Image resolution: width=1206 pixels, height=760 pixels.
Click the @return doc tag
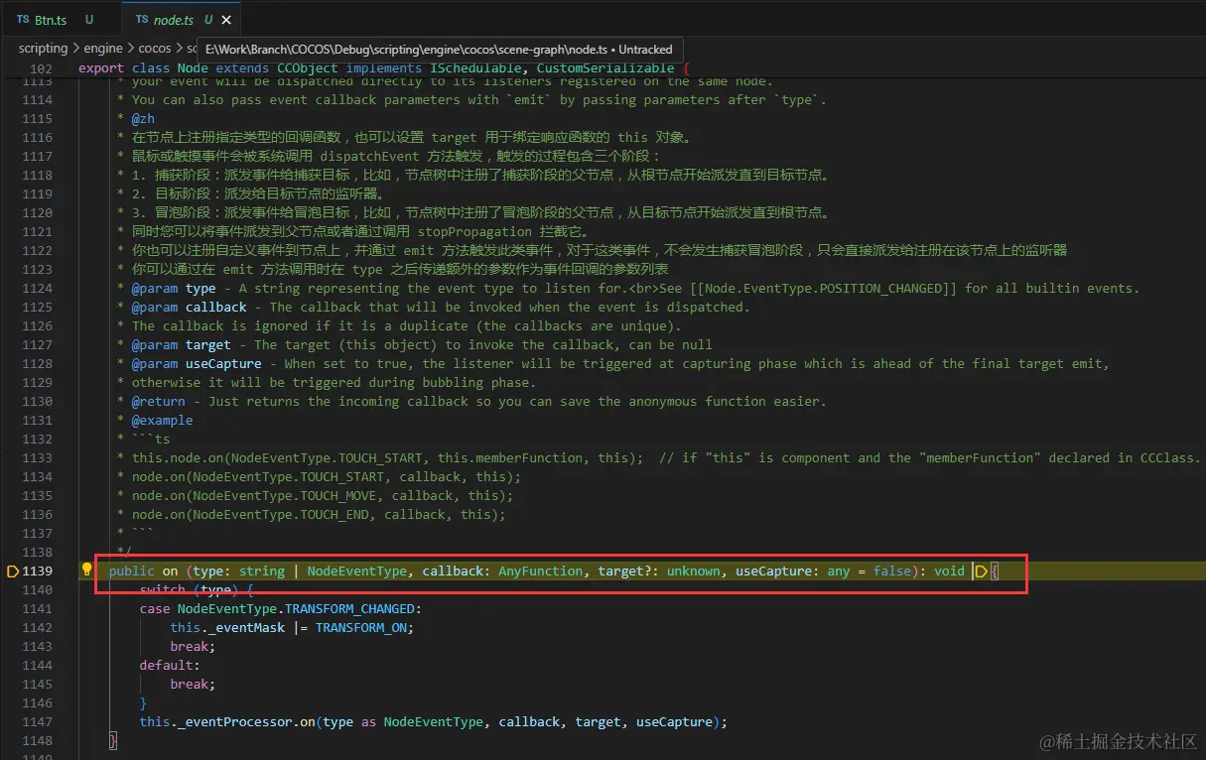(x=159, y=402)
